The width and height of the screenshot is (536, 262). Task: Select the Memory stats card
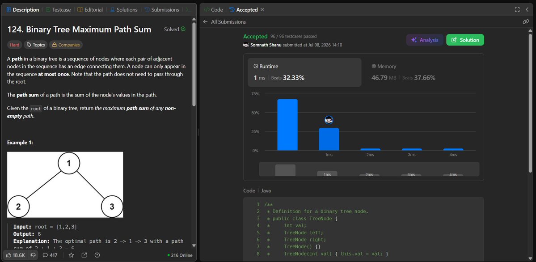click(x=422, y=72)
